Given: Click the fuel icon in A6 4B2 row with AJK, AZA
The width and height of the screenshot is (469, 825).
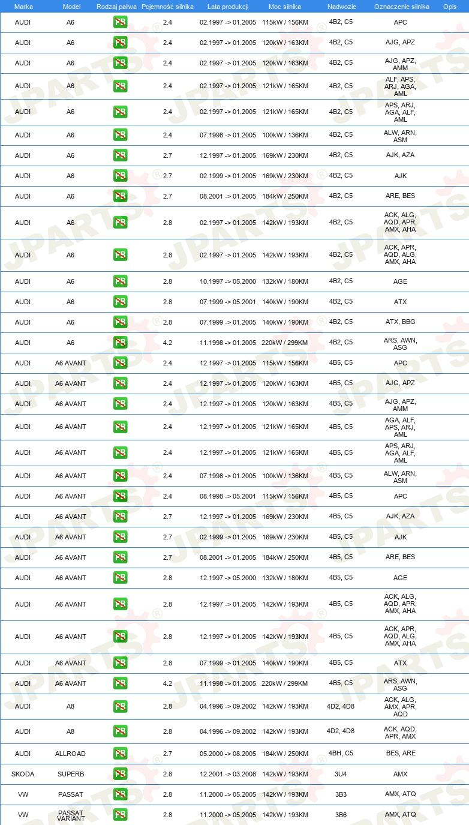Looking at the screenshot, I should coord(121,155).
